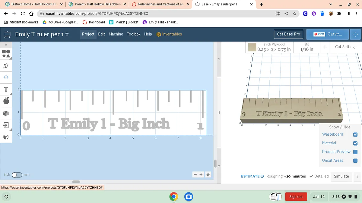The width and height of the screenshot is (362, 203).
Task: Select the Shapes tool in left sidebar
Action: [x=6, y=54]
